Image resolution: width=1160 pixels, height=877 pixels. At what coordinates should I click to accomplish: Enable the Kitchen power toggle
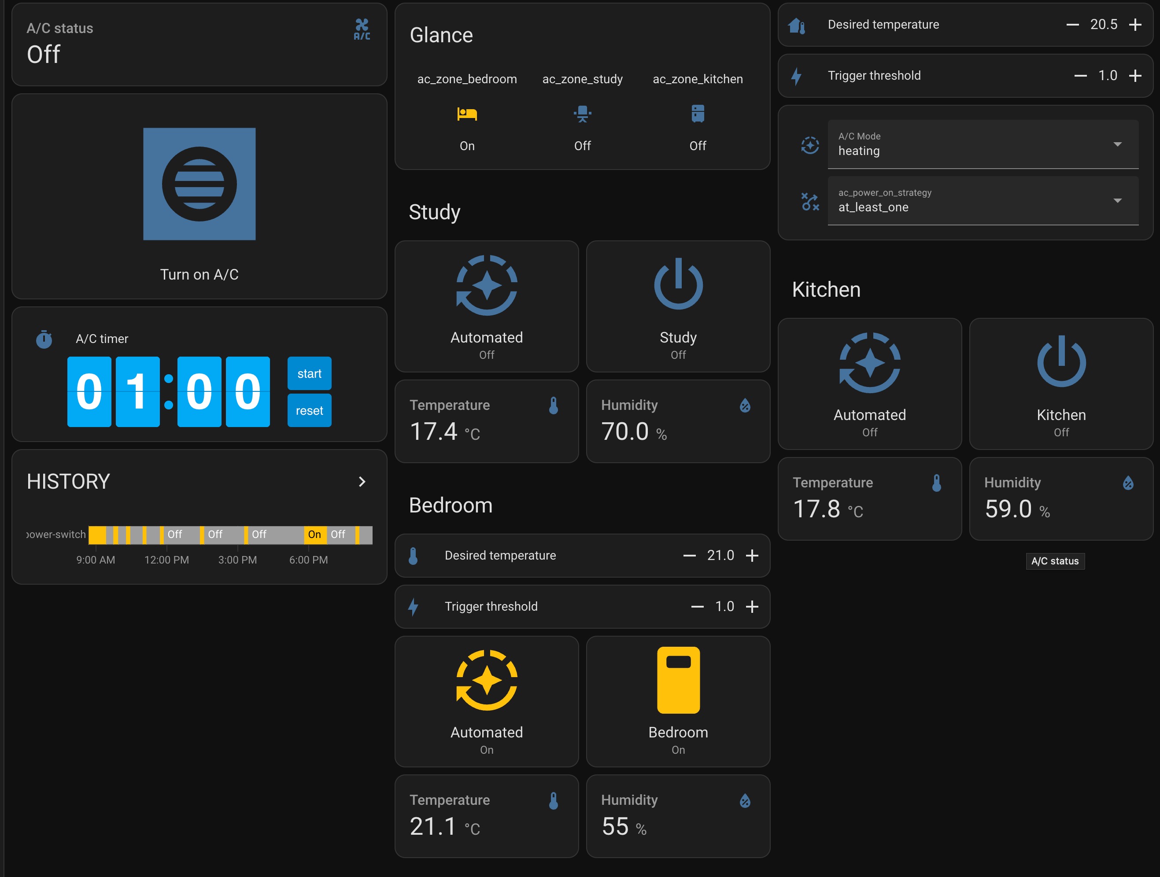(x=1060, y=384)
